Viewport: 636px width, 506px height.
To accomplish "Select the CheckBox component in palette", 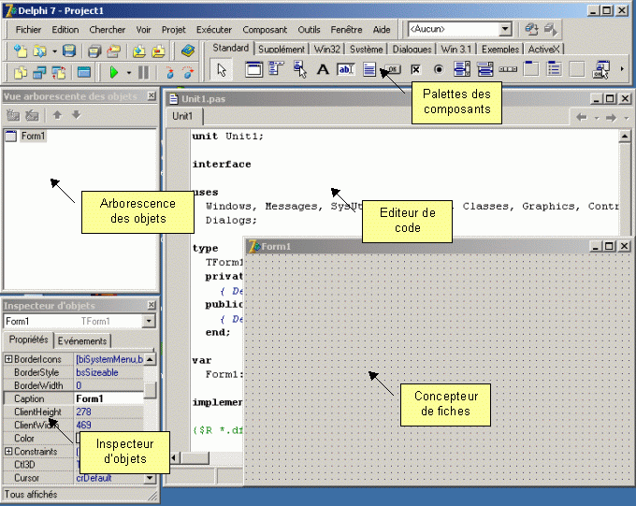I will (x=415, y=69).
